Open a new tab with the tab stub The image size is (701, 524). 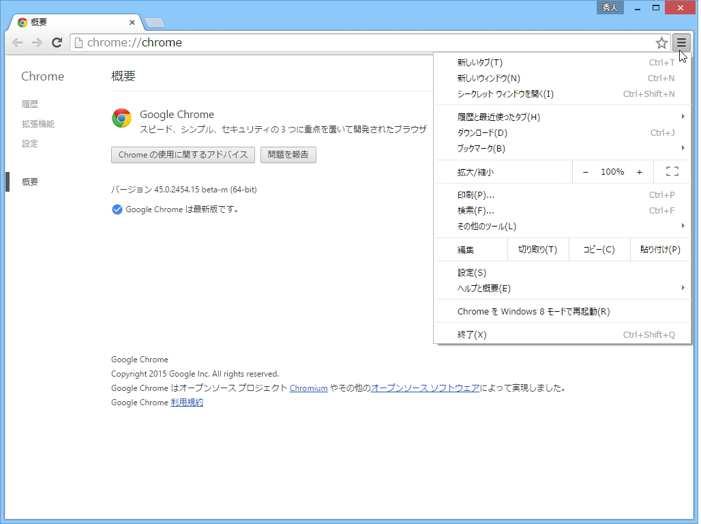[x=154, y=22]
